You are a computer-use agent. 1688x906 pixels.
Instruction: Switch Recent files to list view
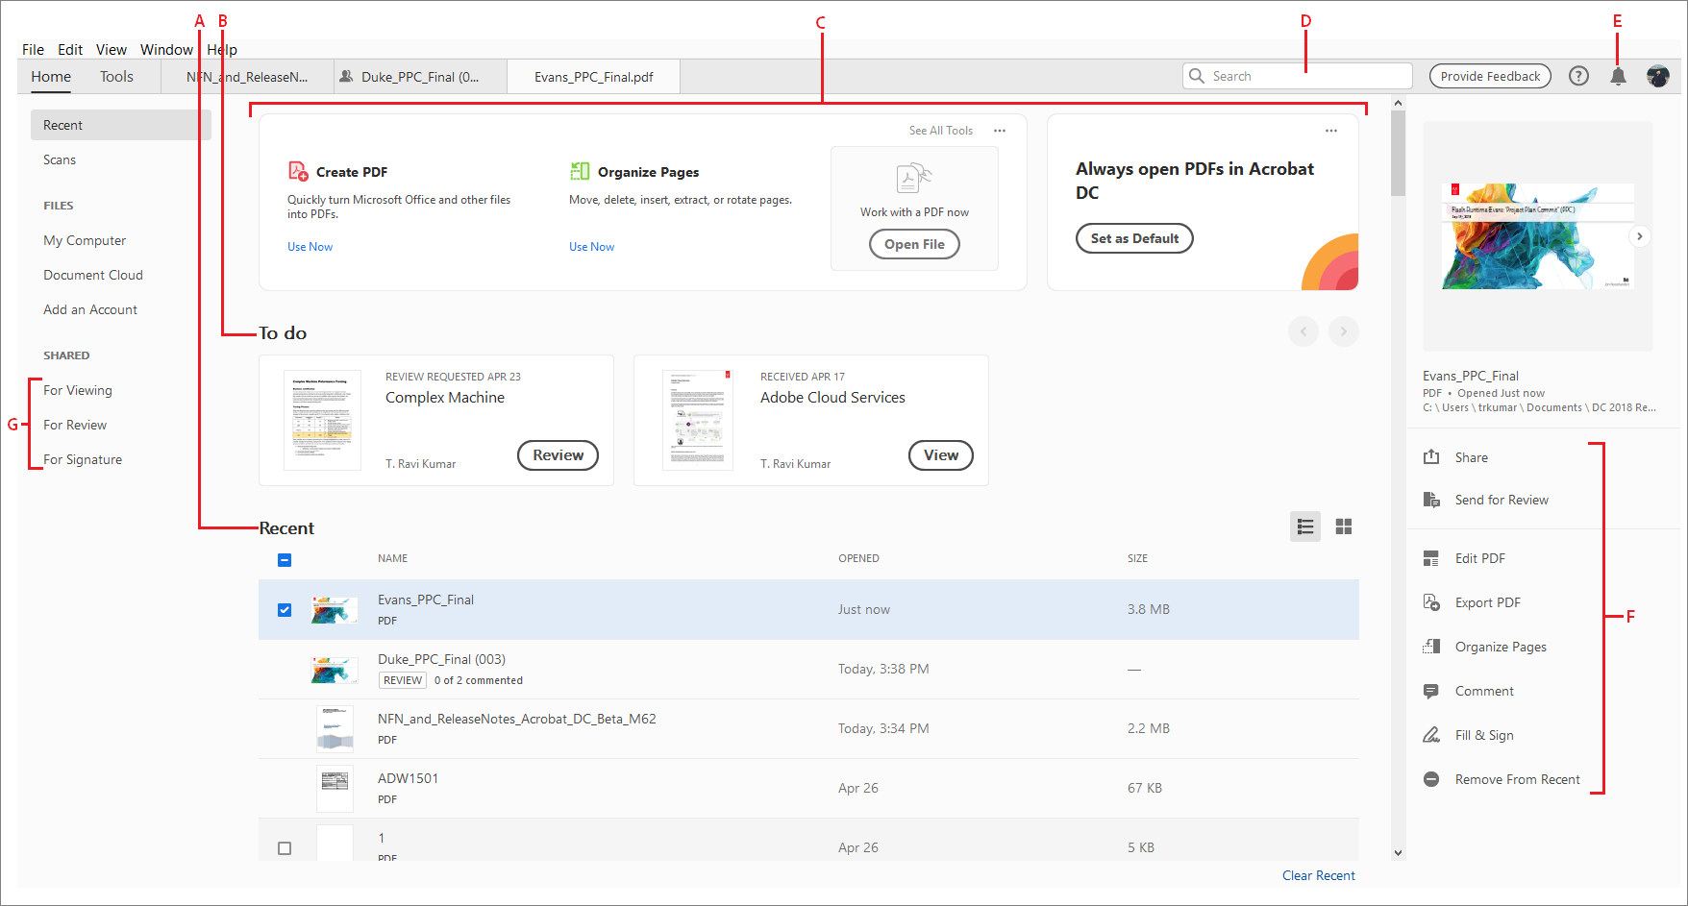[x=1305, y=526]
